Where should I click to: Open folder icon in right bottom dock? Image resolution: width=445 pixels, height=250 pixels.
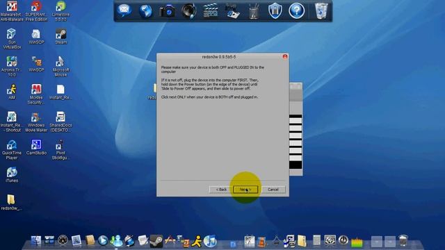tap(302, 241)
